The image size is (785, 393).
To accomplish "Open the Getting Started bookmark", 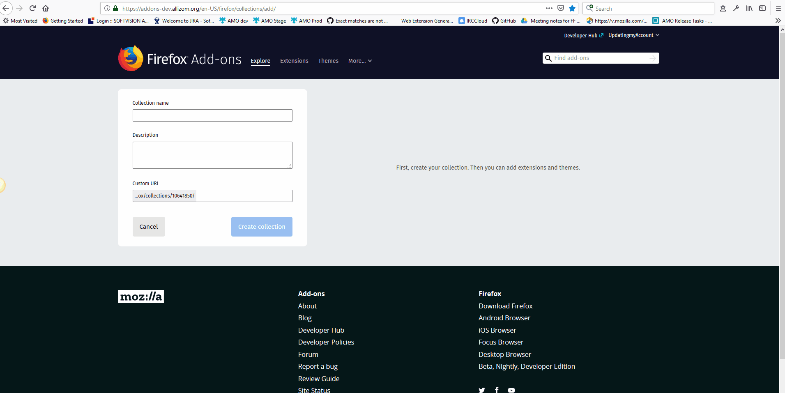I will [62, 21].
